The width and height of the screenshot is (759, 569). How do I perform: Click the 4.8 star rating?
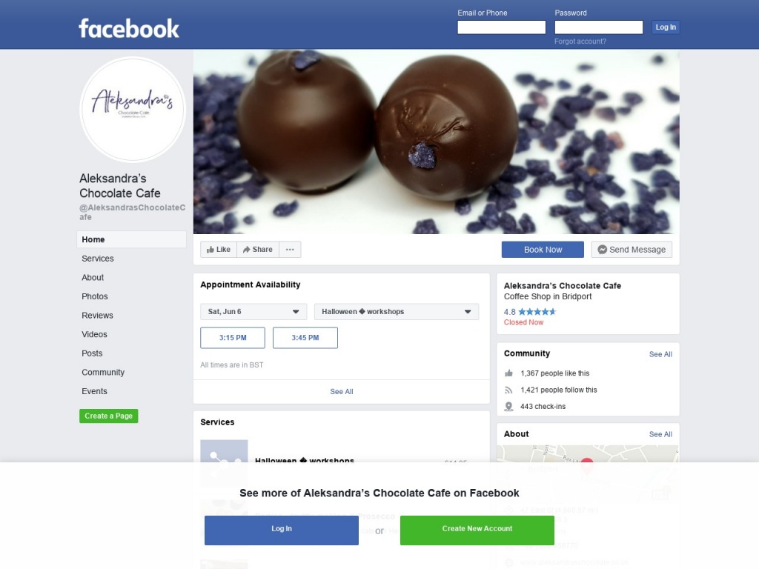pyautogui.click(x=530, y=312)
